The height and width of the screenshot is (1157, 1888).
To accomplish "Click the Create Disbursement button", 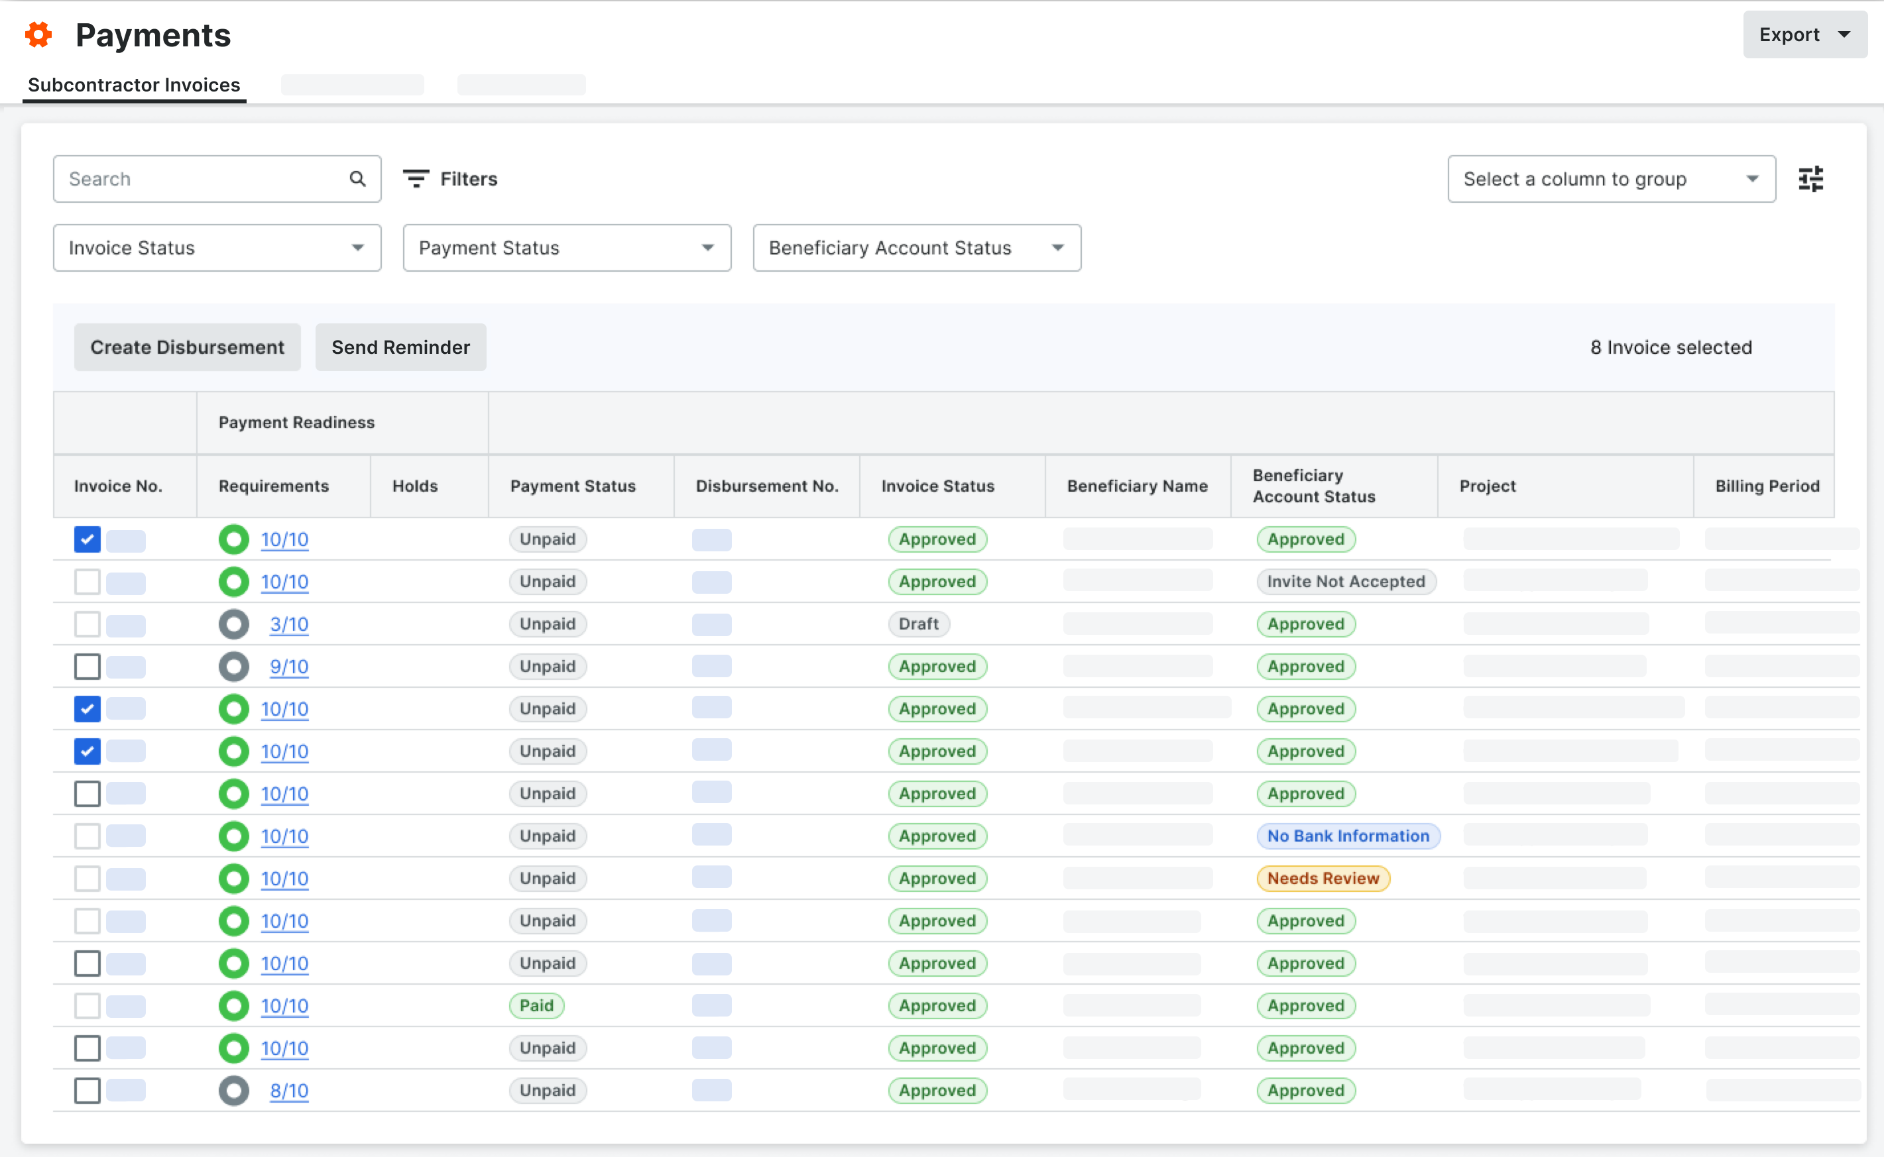I will tap(188, 348).
